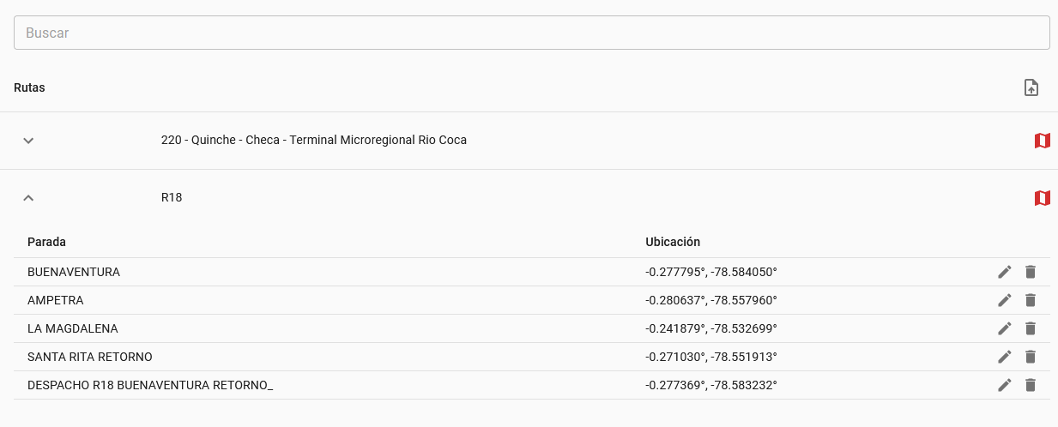Click the Buscar search field
The image size is (1058, 427).
532,33
